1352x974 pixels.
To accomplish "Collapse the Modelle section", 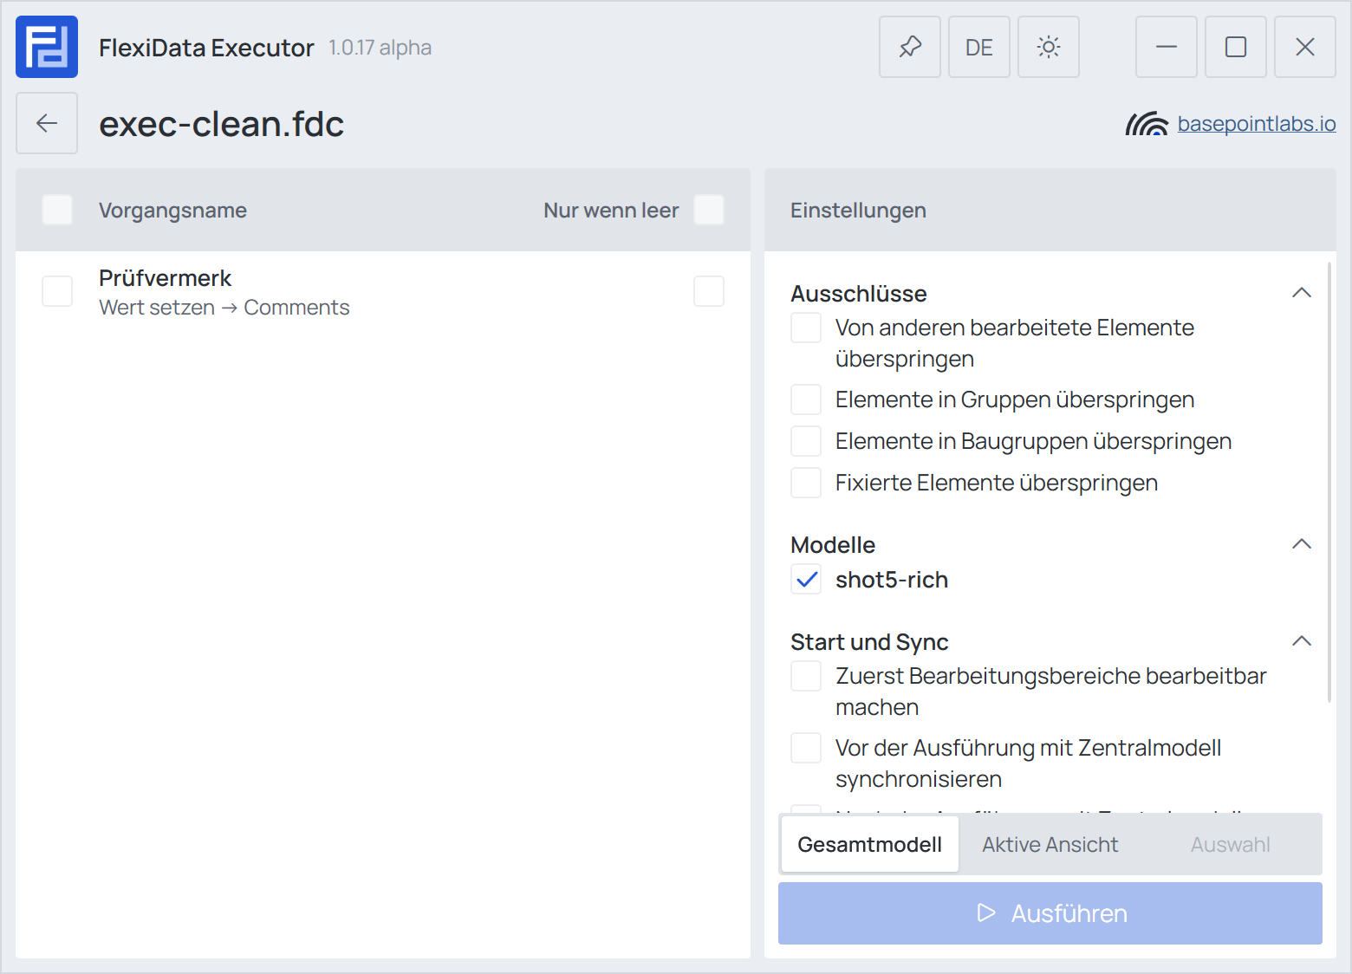I will pyautogui.click(x=1302, y=544).
